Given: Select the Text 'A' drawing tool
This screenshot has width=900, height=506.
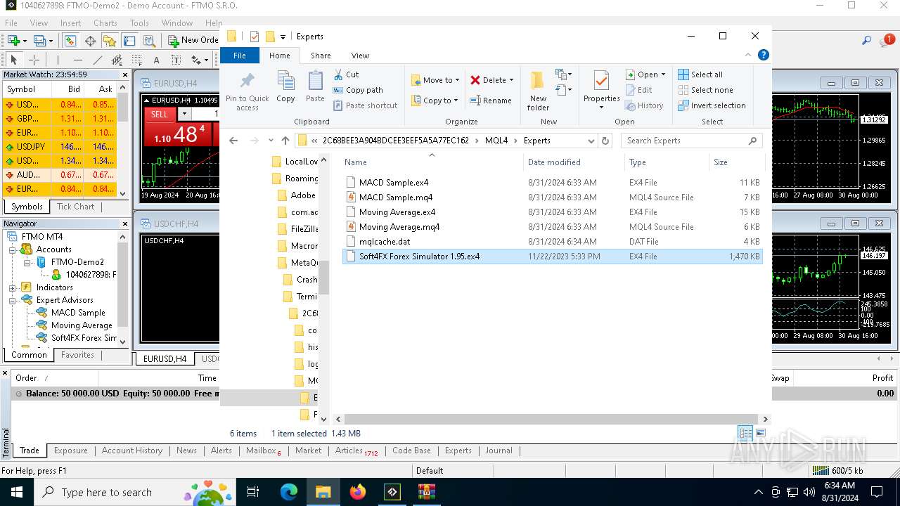Looking at the screenshot, I should tap(156, 60).
